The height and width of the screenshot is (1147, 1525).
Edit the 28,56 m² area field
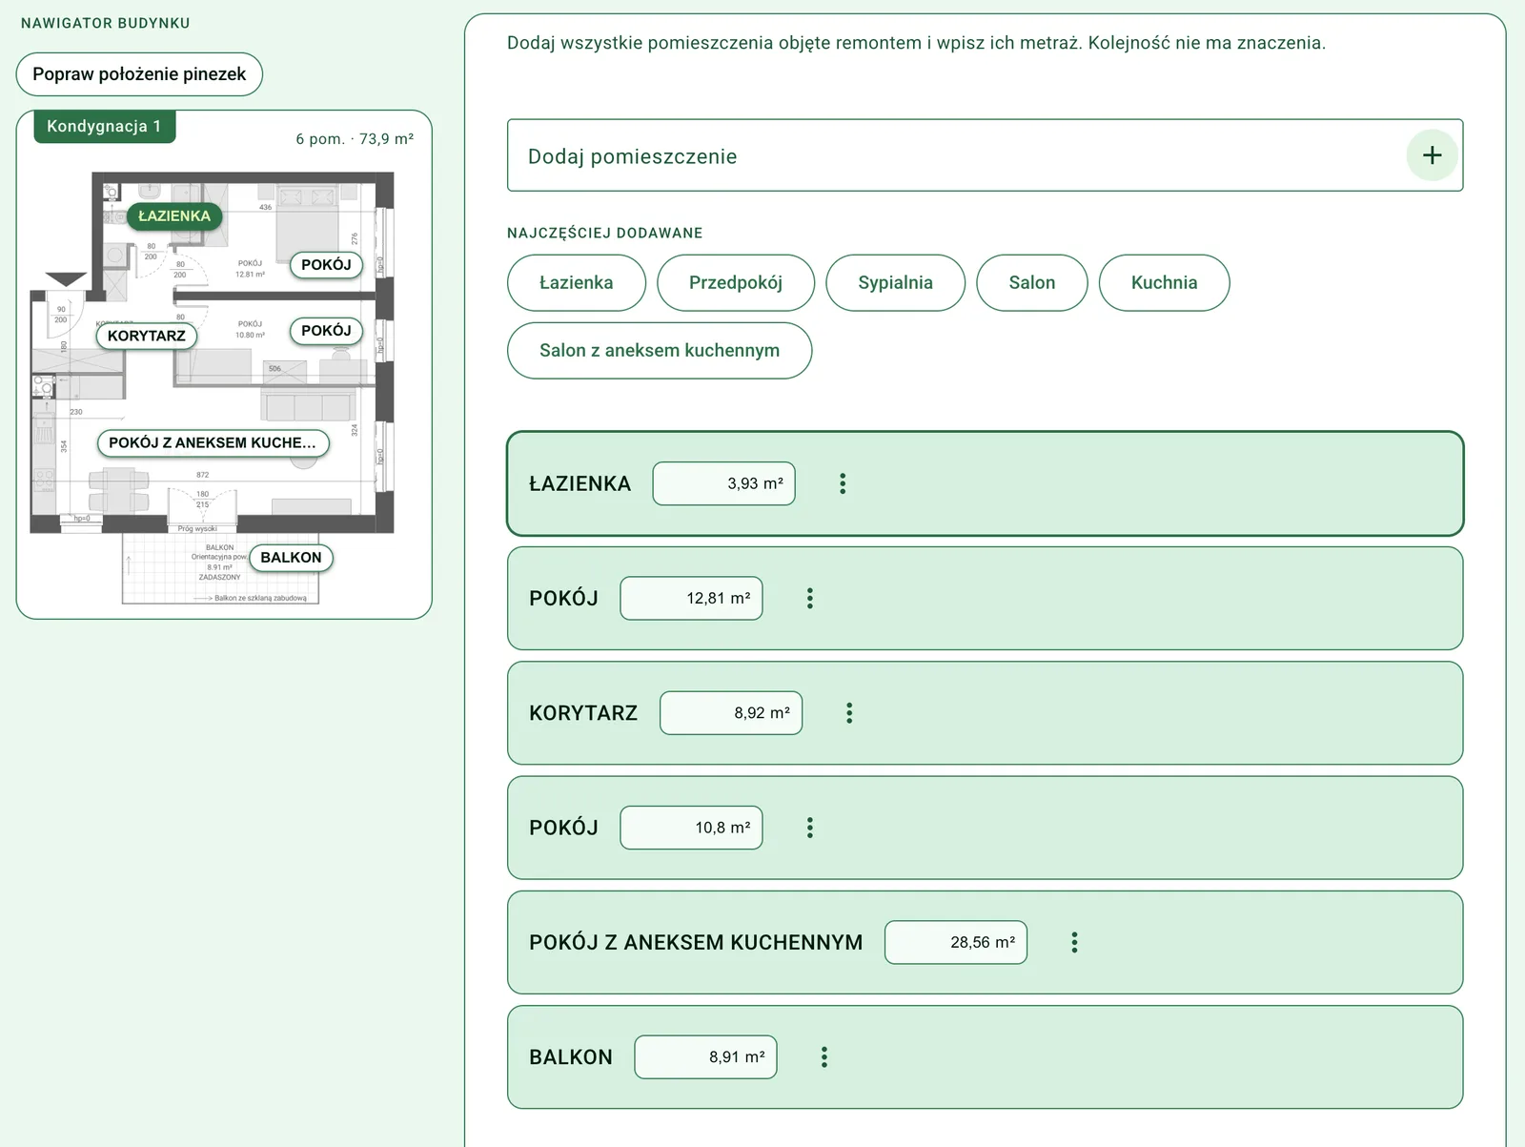pos(956,943)
